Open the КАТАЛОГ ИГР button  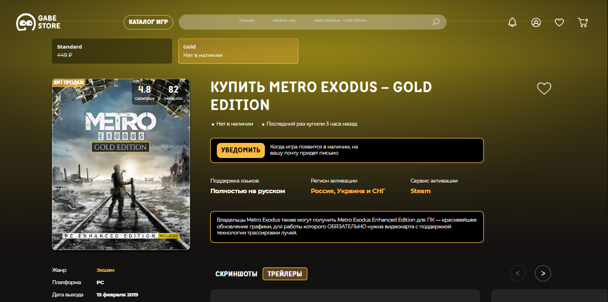tap(148, 22)
